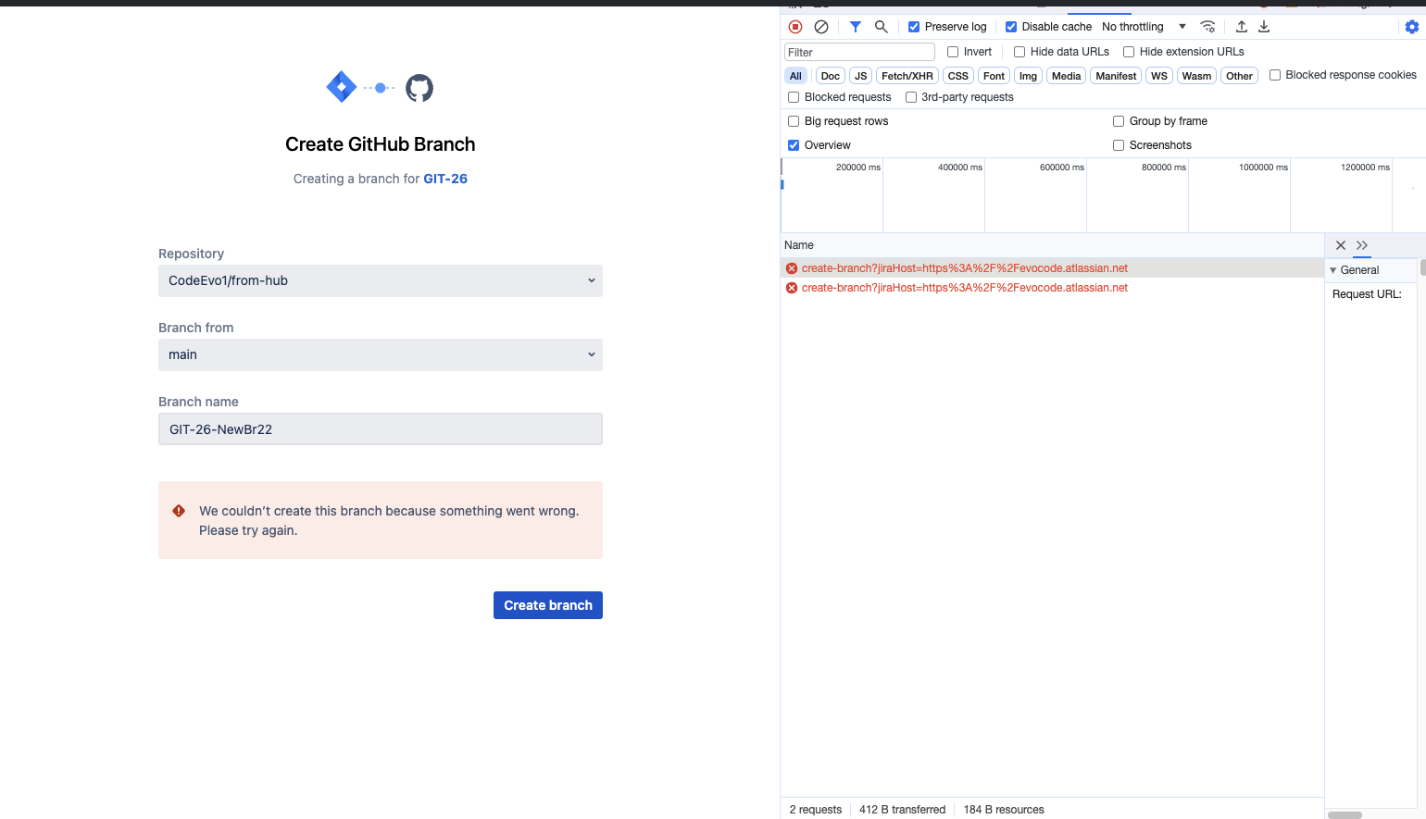Search network requests with magnifier icon

click(x=881, y=26)
